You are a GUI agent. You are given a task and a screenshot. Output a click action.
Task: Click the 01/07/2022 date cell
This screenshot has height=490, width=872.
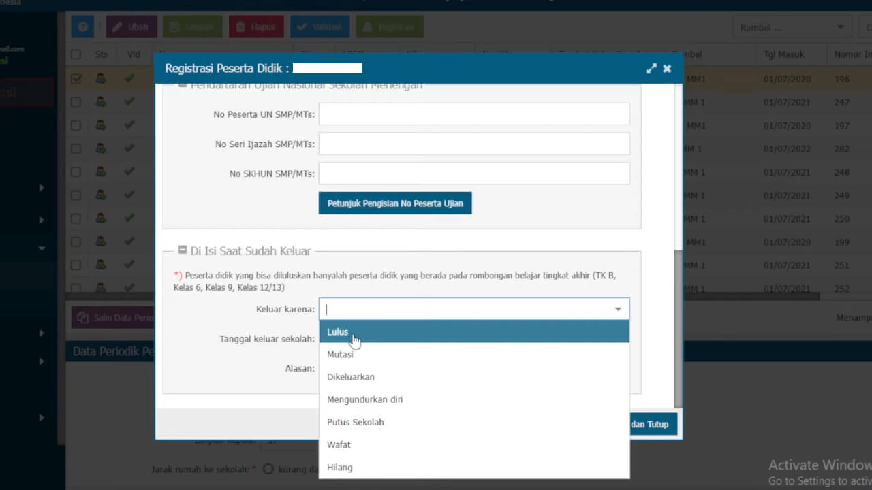point(787,149)
